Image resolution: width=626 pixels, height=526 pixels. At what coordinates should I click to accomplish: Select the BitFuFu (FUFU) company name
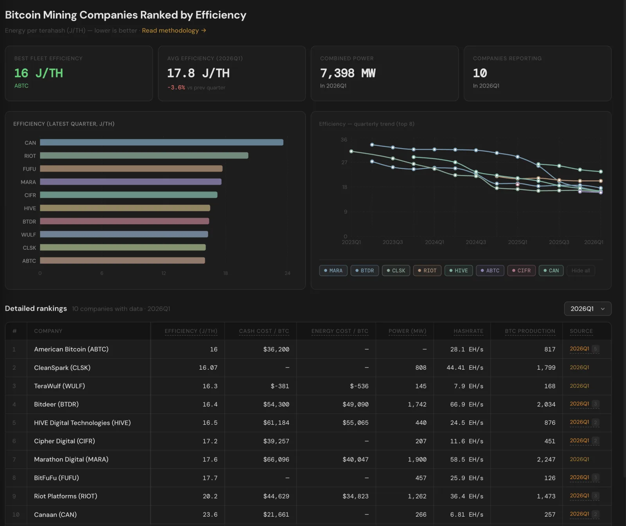(56, 478)
